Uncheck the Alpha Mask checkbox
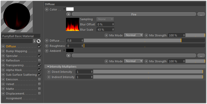The width and height of the screenshot is (207, 104). 39,70
